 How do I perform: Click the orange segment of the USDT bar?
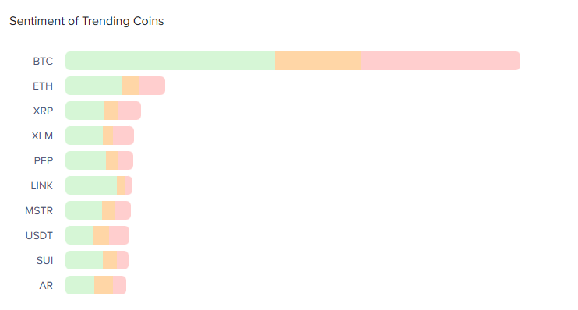[101, 235]
